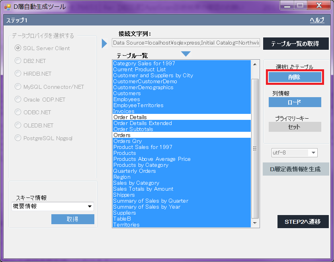Click the blue right-pointing arrow beside connection string
Image resolution: width=334 pixels, height=262 pixels.
pos(105,43)
